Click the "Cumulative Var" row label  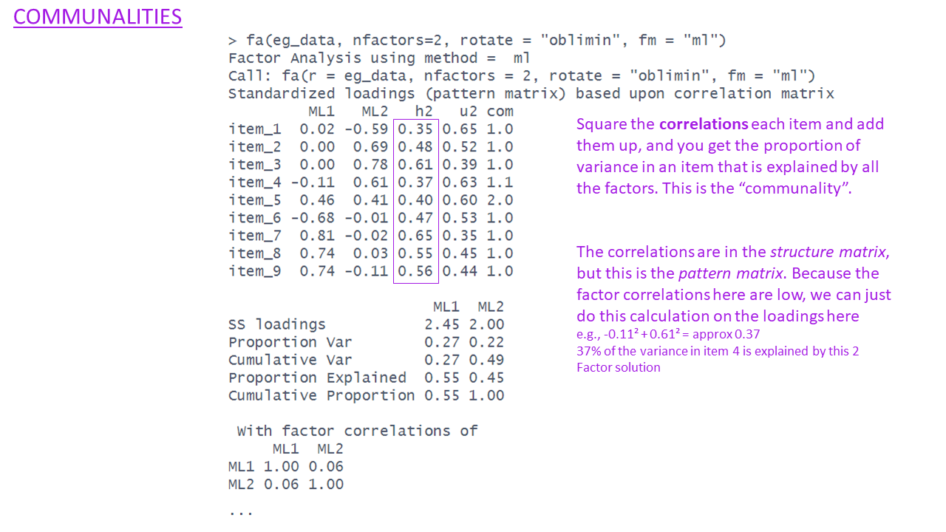click(x=290, y=360)
